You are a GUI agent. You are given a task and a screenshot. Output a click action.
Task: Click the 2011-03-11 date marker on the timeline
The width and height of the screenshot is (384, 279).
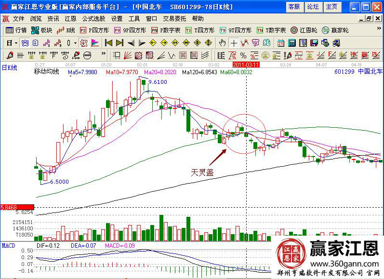(246, 64)
